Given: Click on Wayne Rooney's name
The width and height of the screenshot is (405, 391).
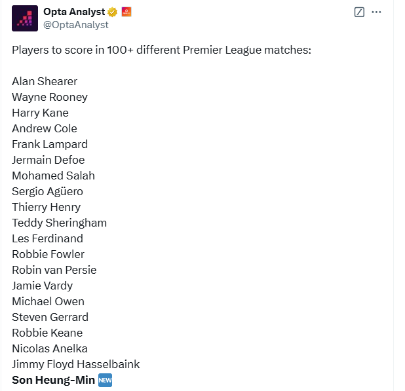Looking at the screenshot, I should [49, 97].
